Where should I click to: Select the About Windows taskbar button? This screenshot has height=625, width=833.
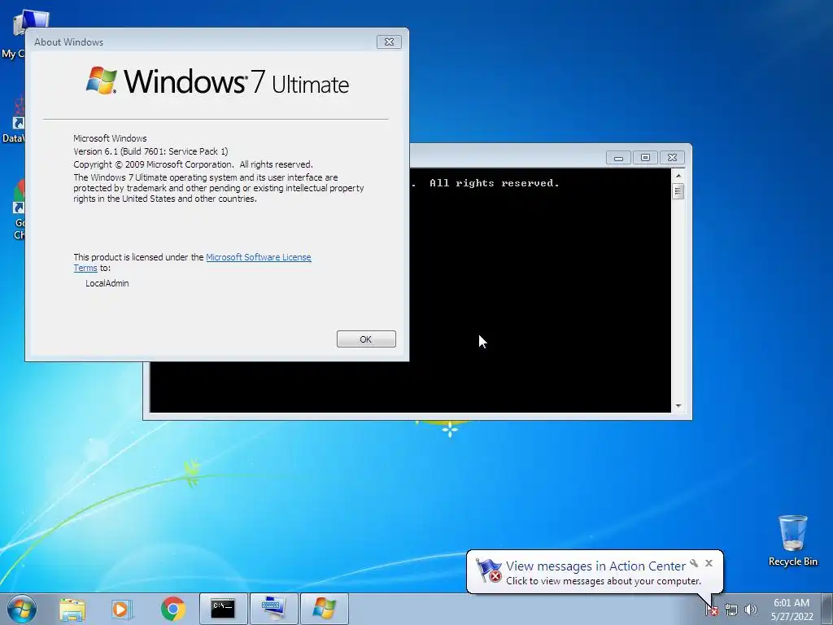pyautogui.click(x=324, y=609)
